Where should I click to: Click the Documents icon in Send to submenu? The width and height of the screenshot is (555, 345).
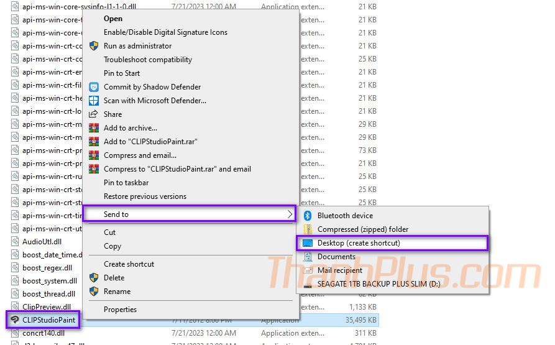click(307, 257)
